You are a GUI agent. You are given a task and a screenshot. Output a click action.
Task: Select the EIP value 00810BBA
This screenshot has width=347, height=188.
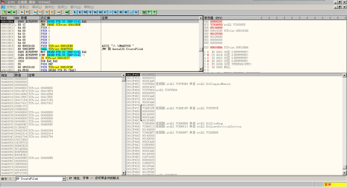click(x=216, y=47)
